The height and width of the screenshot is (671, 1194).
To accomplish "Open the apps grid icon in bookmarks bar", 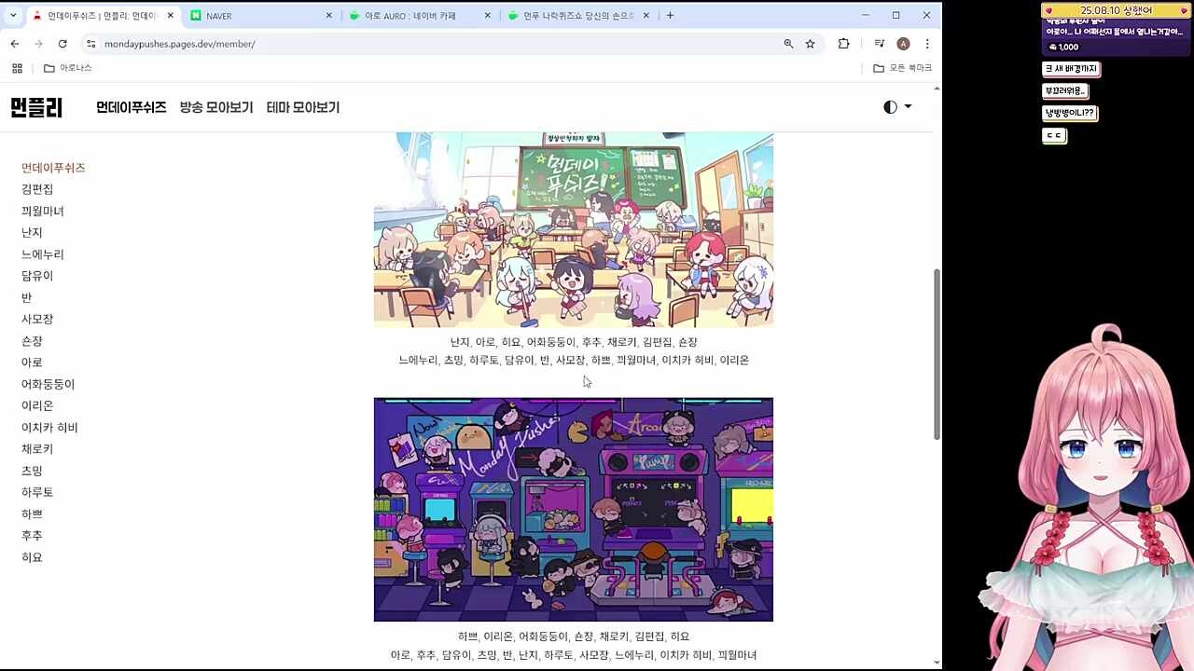I will point(17,68).
